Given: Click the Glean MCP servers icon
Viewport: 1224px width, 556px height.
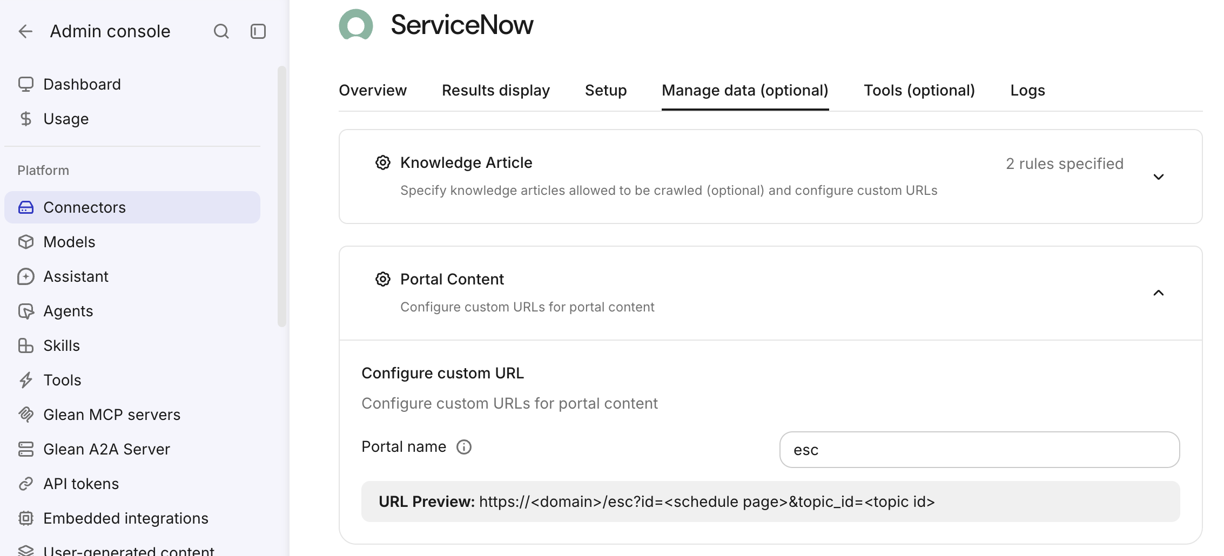Looking at the screenshot, I should [x=26, y=415].
